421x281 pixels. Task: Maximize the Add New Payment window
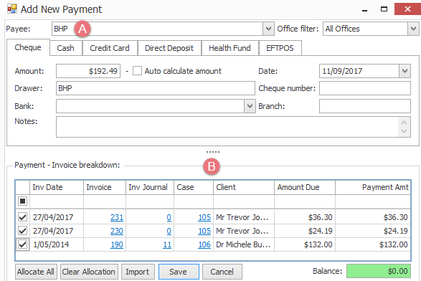(384, 9)
